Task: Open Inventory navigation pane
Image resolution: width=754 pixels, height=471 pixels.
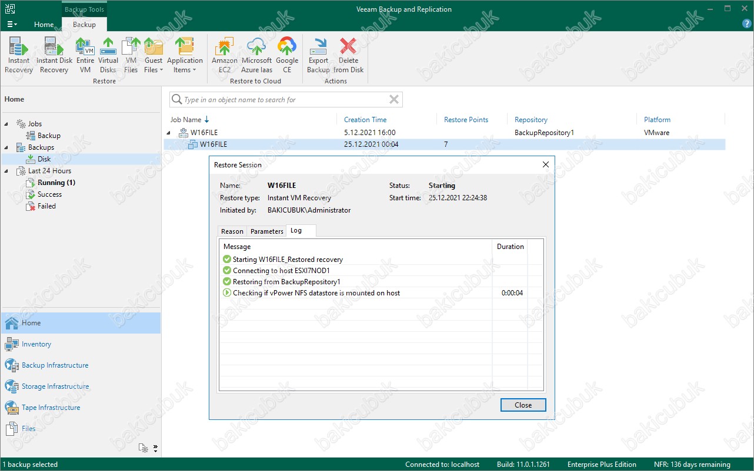Action: (x=81, y=344)
